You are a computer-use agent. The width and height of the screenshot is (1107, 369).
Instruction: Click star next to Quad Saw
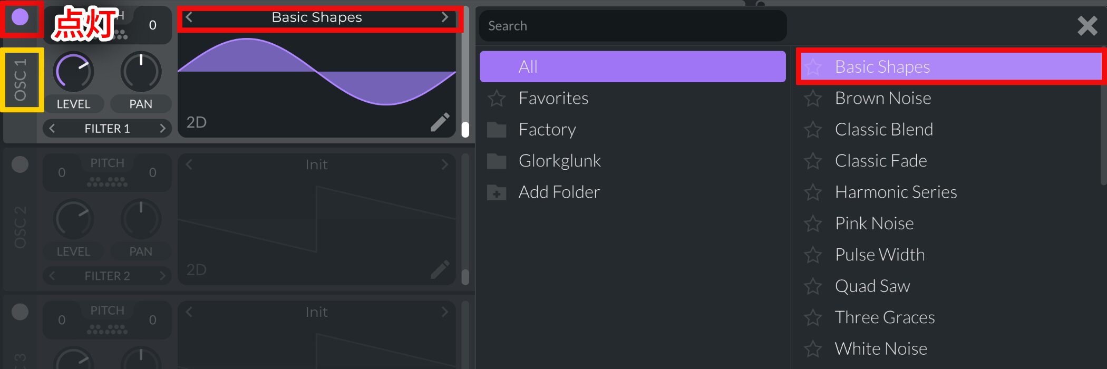pos(813,286)
